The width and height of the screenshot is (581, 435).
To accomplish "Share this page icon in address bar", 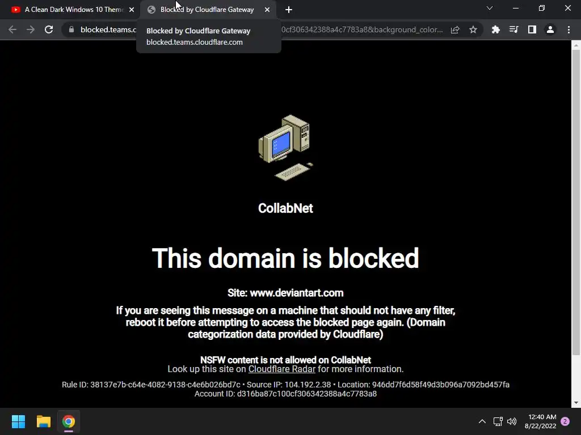I will point(455,29).
